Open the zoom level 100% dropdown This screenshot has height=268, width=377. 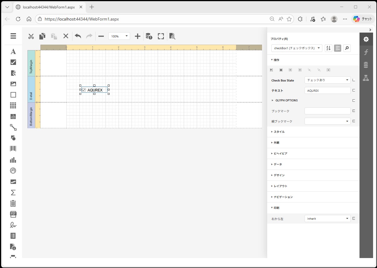pos(119,36)
